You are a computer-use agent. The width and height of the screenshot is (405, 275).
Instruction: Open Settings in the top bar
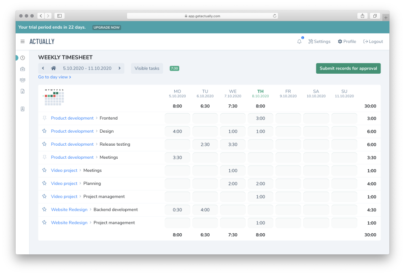tap(319, 42)
